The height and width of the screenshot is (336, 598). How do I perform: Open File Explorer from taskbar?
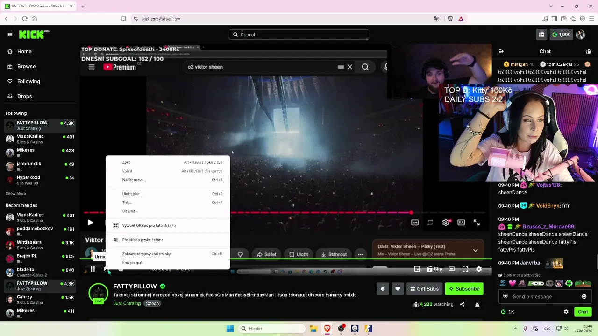coord(313,329)
